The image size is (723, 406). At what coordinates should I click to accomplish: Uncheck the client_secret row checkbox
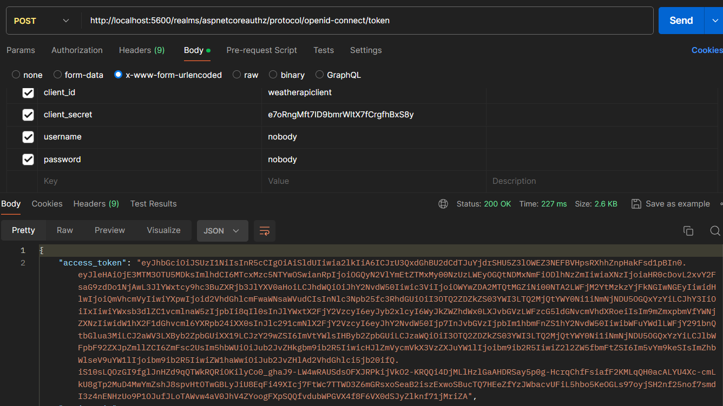28,115
